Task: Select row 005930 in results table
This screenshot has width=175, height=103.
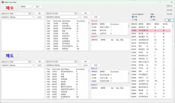Action: point(151,81)
